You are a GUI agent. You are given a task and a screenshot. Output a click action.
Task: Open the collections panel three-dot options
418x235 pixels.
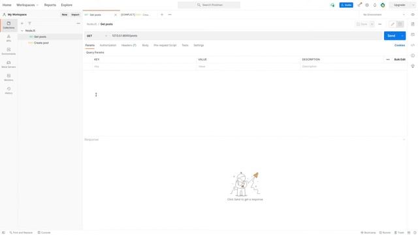(78, 23)
